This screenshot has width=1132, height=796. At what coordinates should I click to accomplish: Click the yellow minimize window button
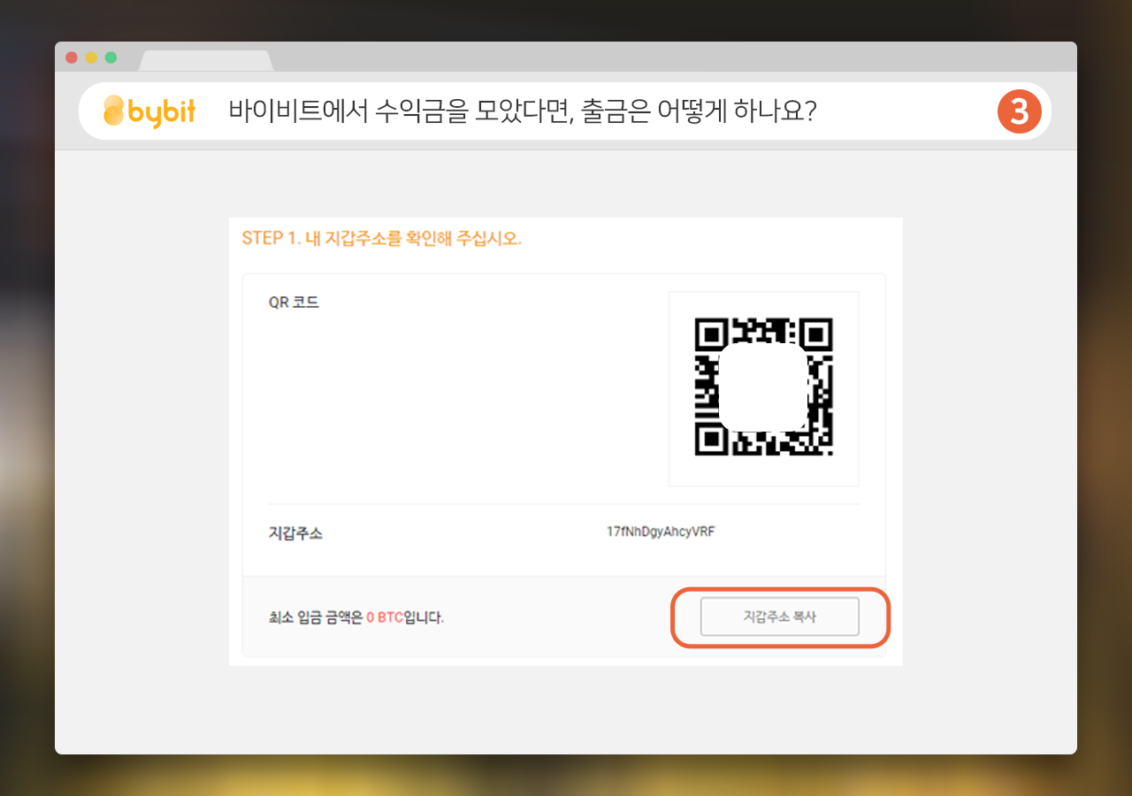point(91,57)
